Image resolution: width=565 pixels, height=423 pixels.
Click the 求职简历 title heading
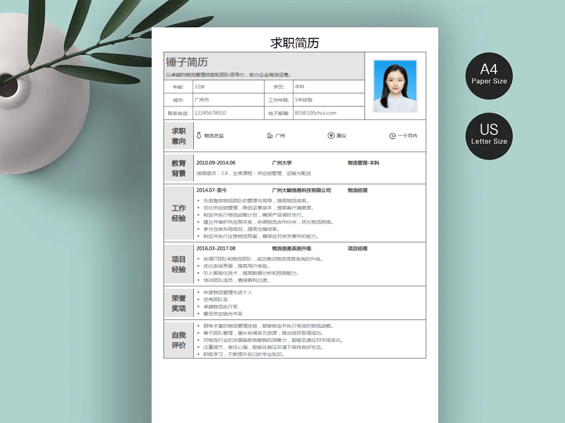[x=294, y=43]
